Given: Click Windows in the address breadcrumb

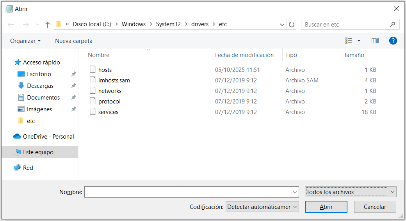Looking at the screenshot, I should (134, 24).
